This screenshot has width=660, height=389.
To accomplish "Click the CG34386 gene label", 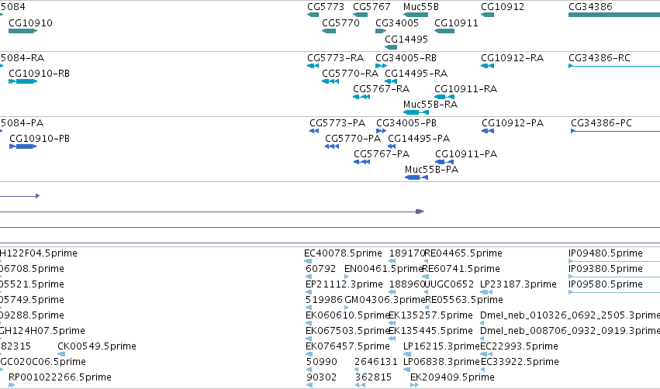I will click(590, 7).
